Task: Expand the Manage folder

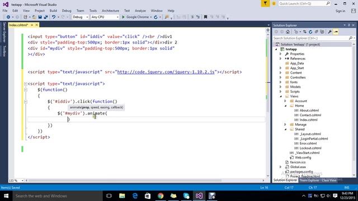Action: coord(285,125)
